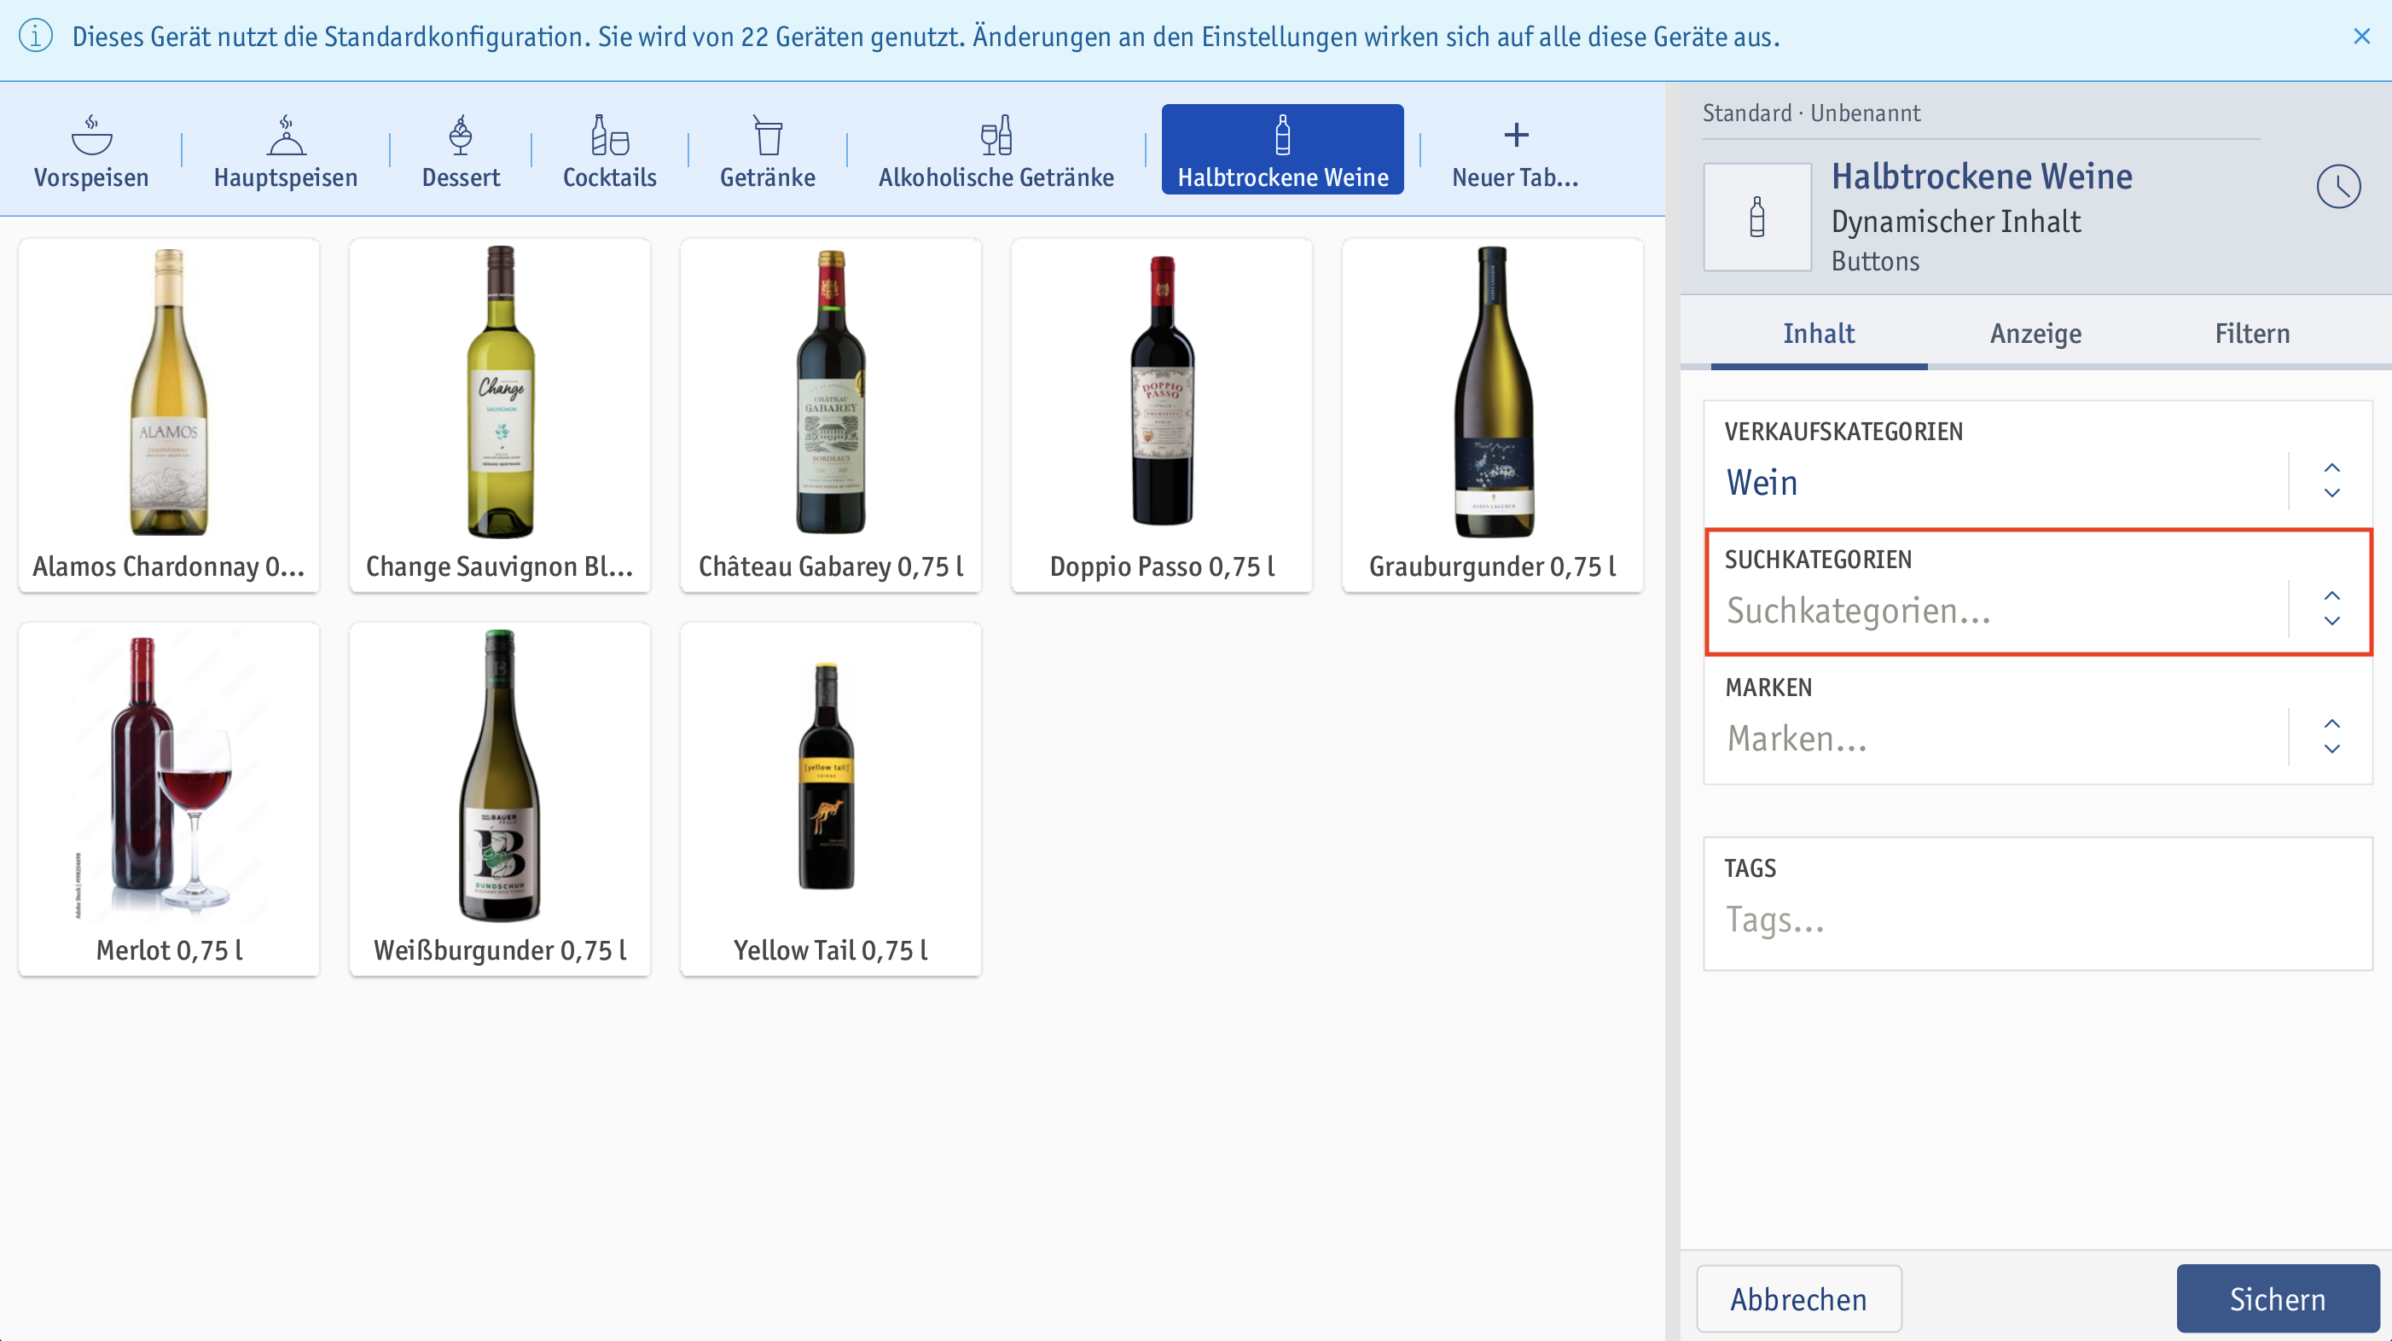
Task: Open the Verkaufskategorien dropdown showing Wein
Action: tap(2037, 463)
